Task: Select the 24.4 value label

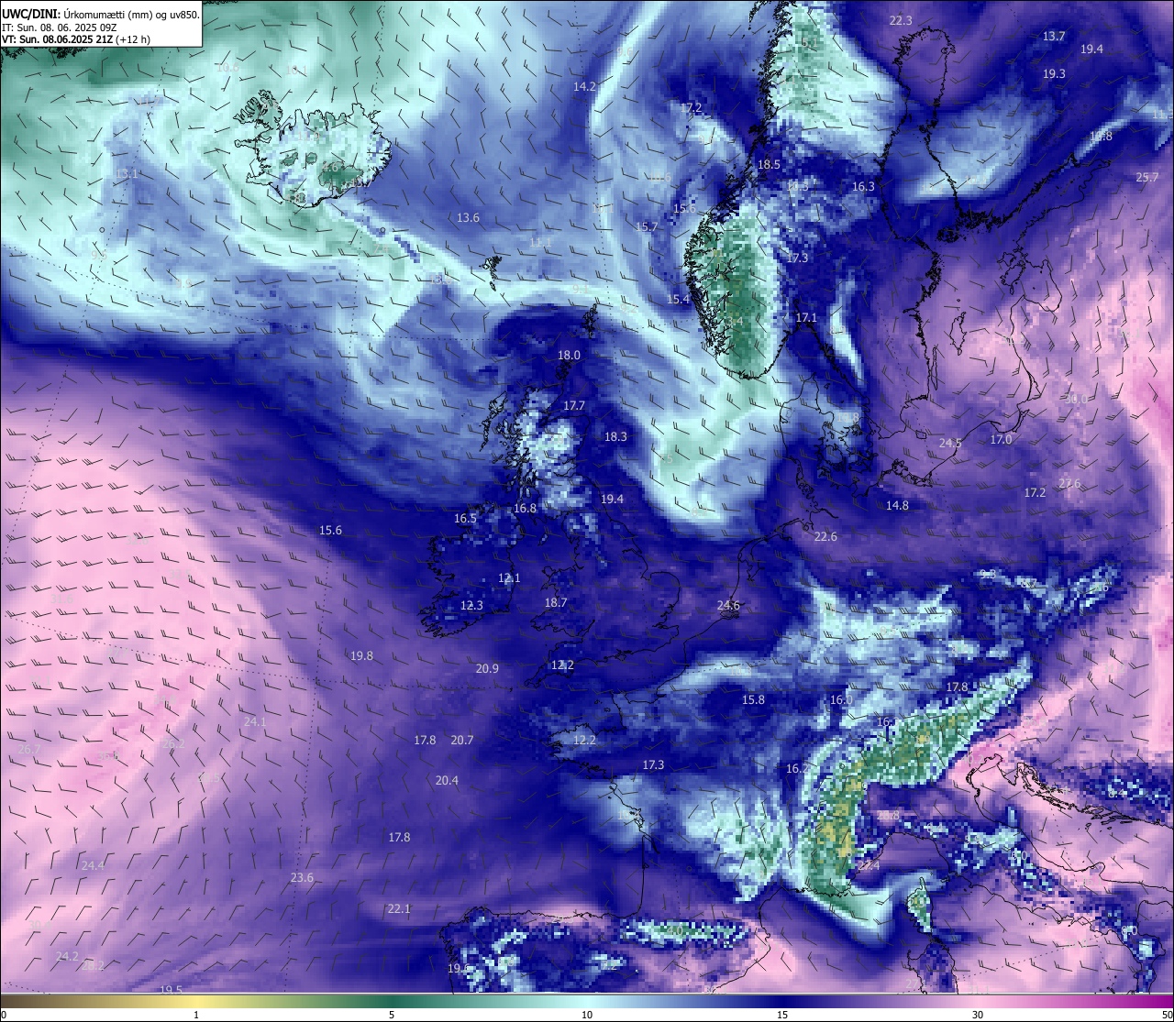Action: pyautogui.click(x=93, y=866)
